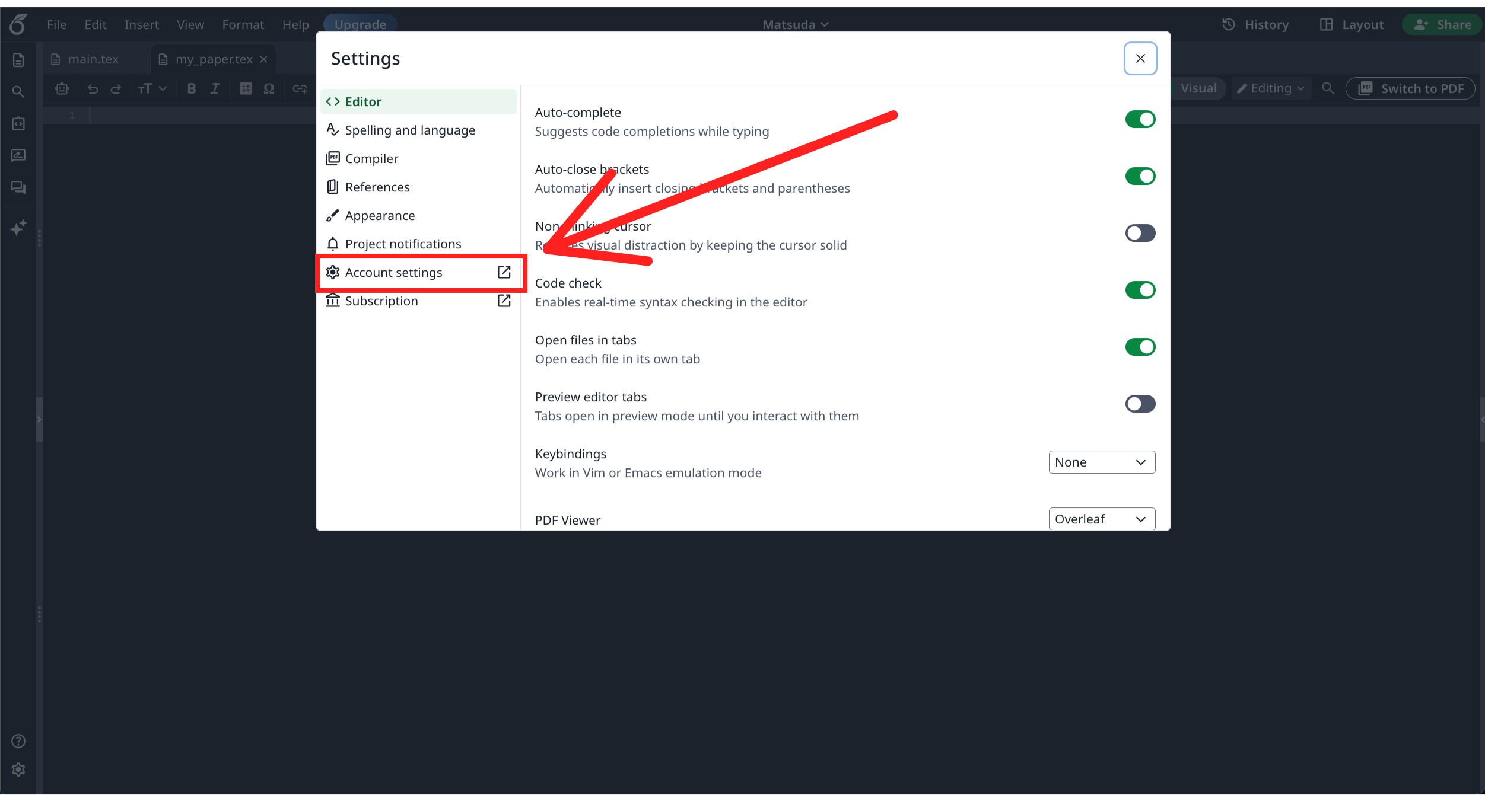This screenshot has height=795, width=1485.
Task: Enable Preview editor tabs toggle
Action: [x=1140, y=404]
